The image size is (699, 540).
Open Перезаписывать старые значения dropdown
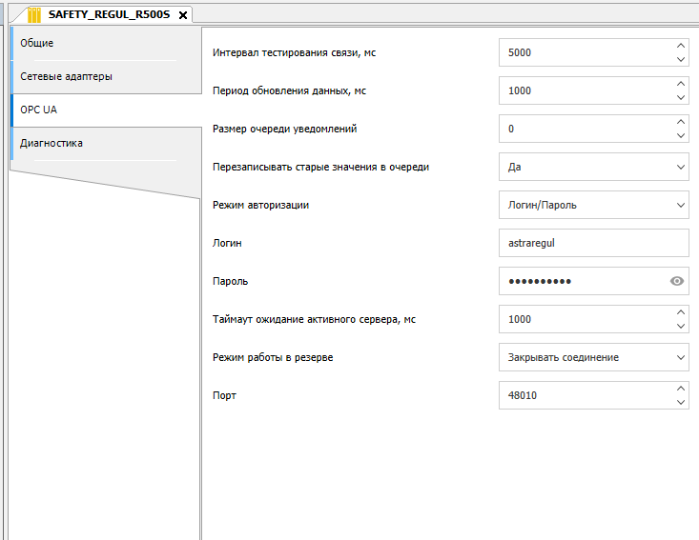click(x=680, y=167)
